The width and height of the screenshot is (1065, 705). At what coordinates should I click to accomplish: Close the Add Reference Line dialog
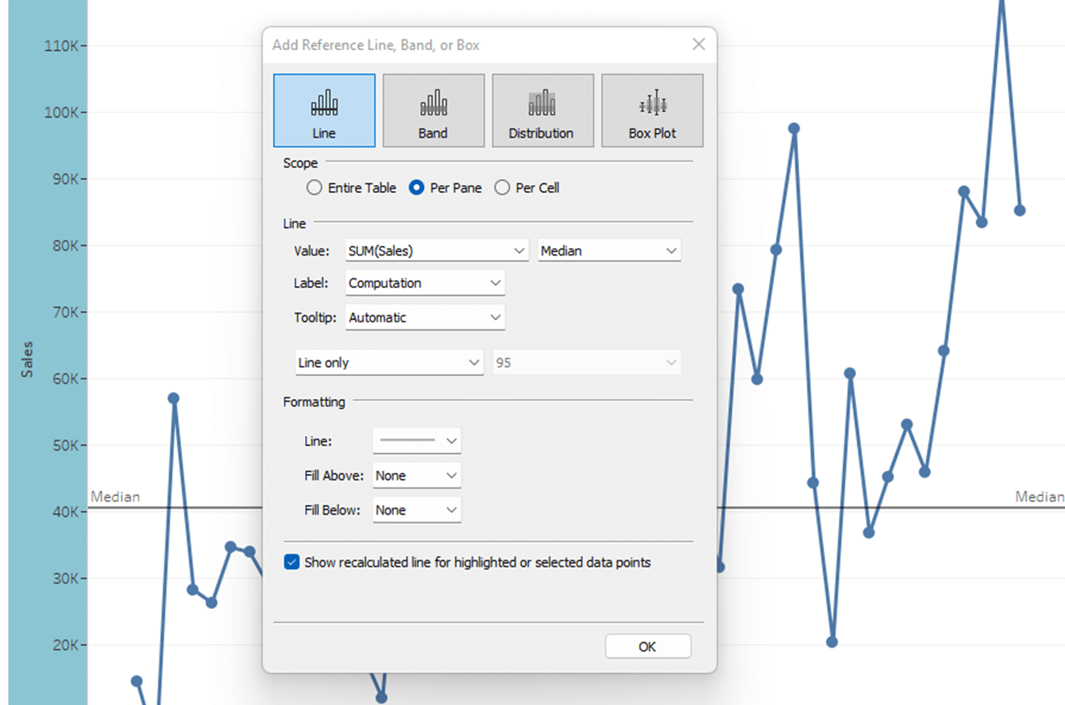tap(698, 44)
